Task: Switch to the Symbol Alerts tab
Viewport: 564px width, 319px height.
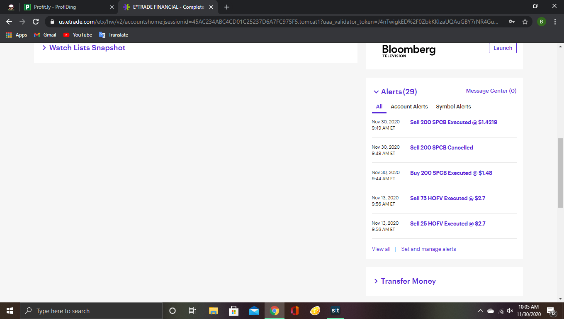Action: click(453, 107)
